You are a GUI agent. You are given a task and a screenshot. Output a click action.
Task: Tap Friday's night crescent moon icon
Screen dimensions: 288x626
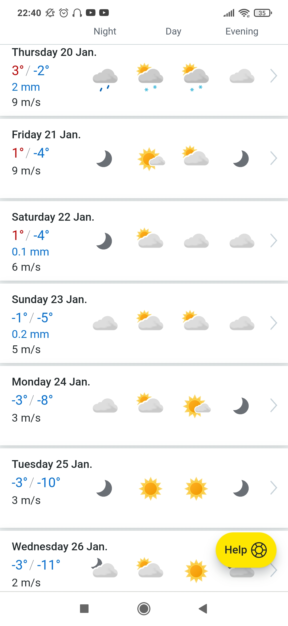tap(104, 159)
